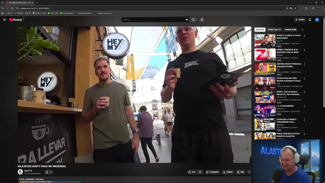This screenshot has width=325, height=183.
Task: Go to YouTube Premium home logo
Action: tap(16, 20)
